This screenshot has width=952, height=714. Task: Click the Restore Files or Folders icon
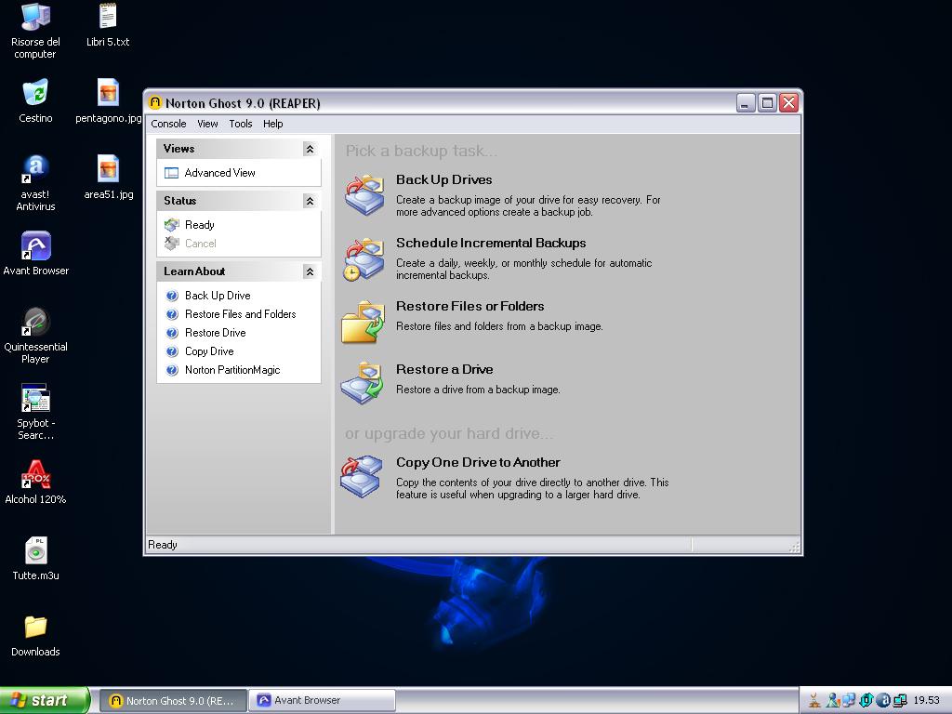tap(364, 322)
